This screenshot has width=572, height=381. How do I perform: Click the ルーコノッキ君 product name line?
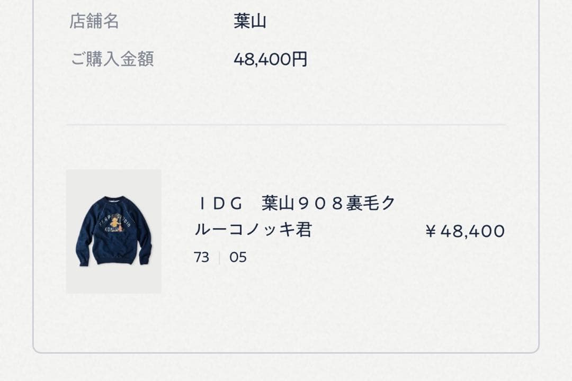coord(253,230)
